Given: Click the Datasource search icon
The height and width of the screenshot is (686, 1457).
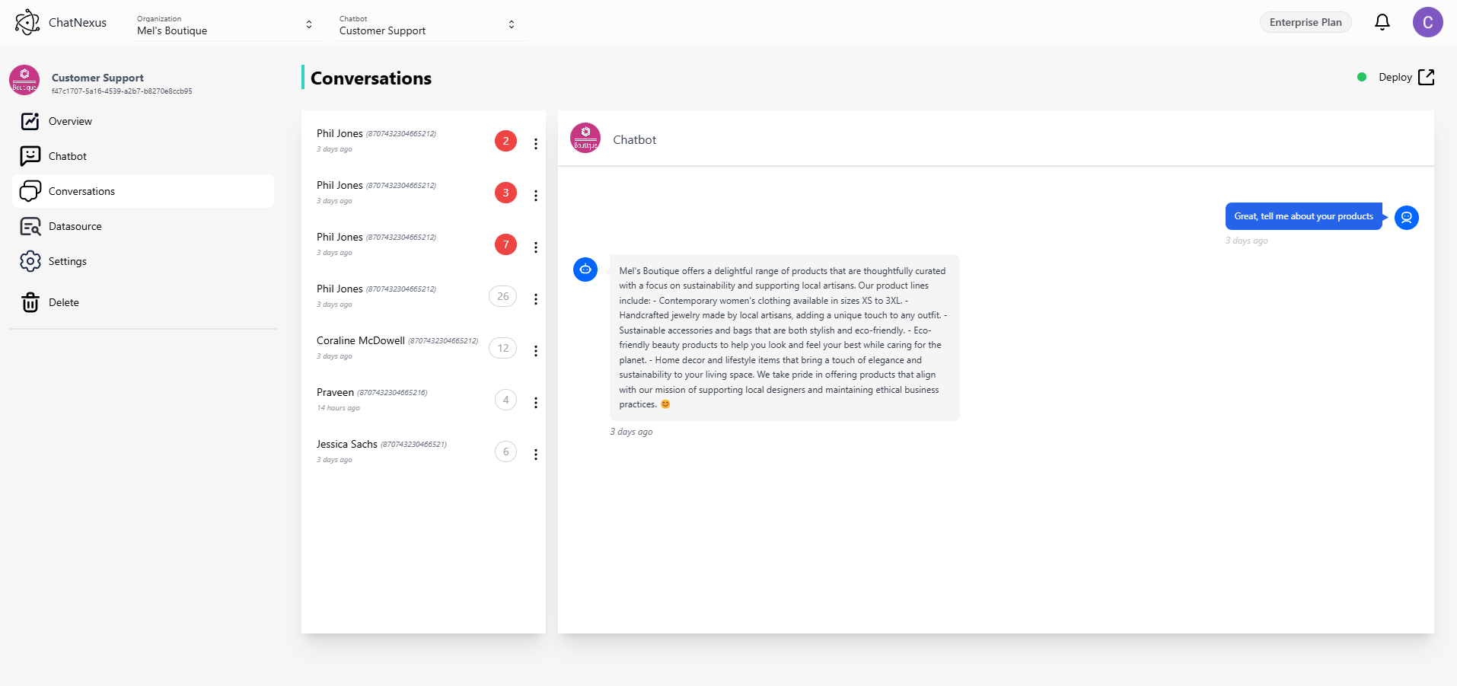Looking at the screenshot, I should click(x=30, y=226).
